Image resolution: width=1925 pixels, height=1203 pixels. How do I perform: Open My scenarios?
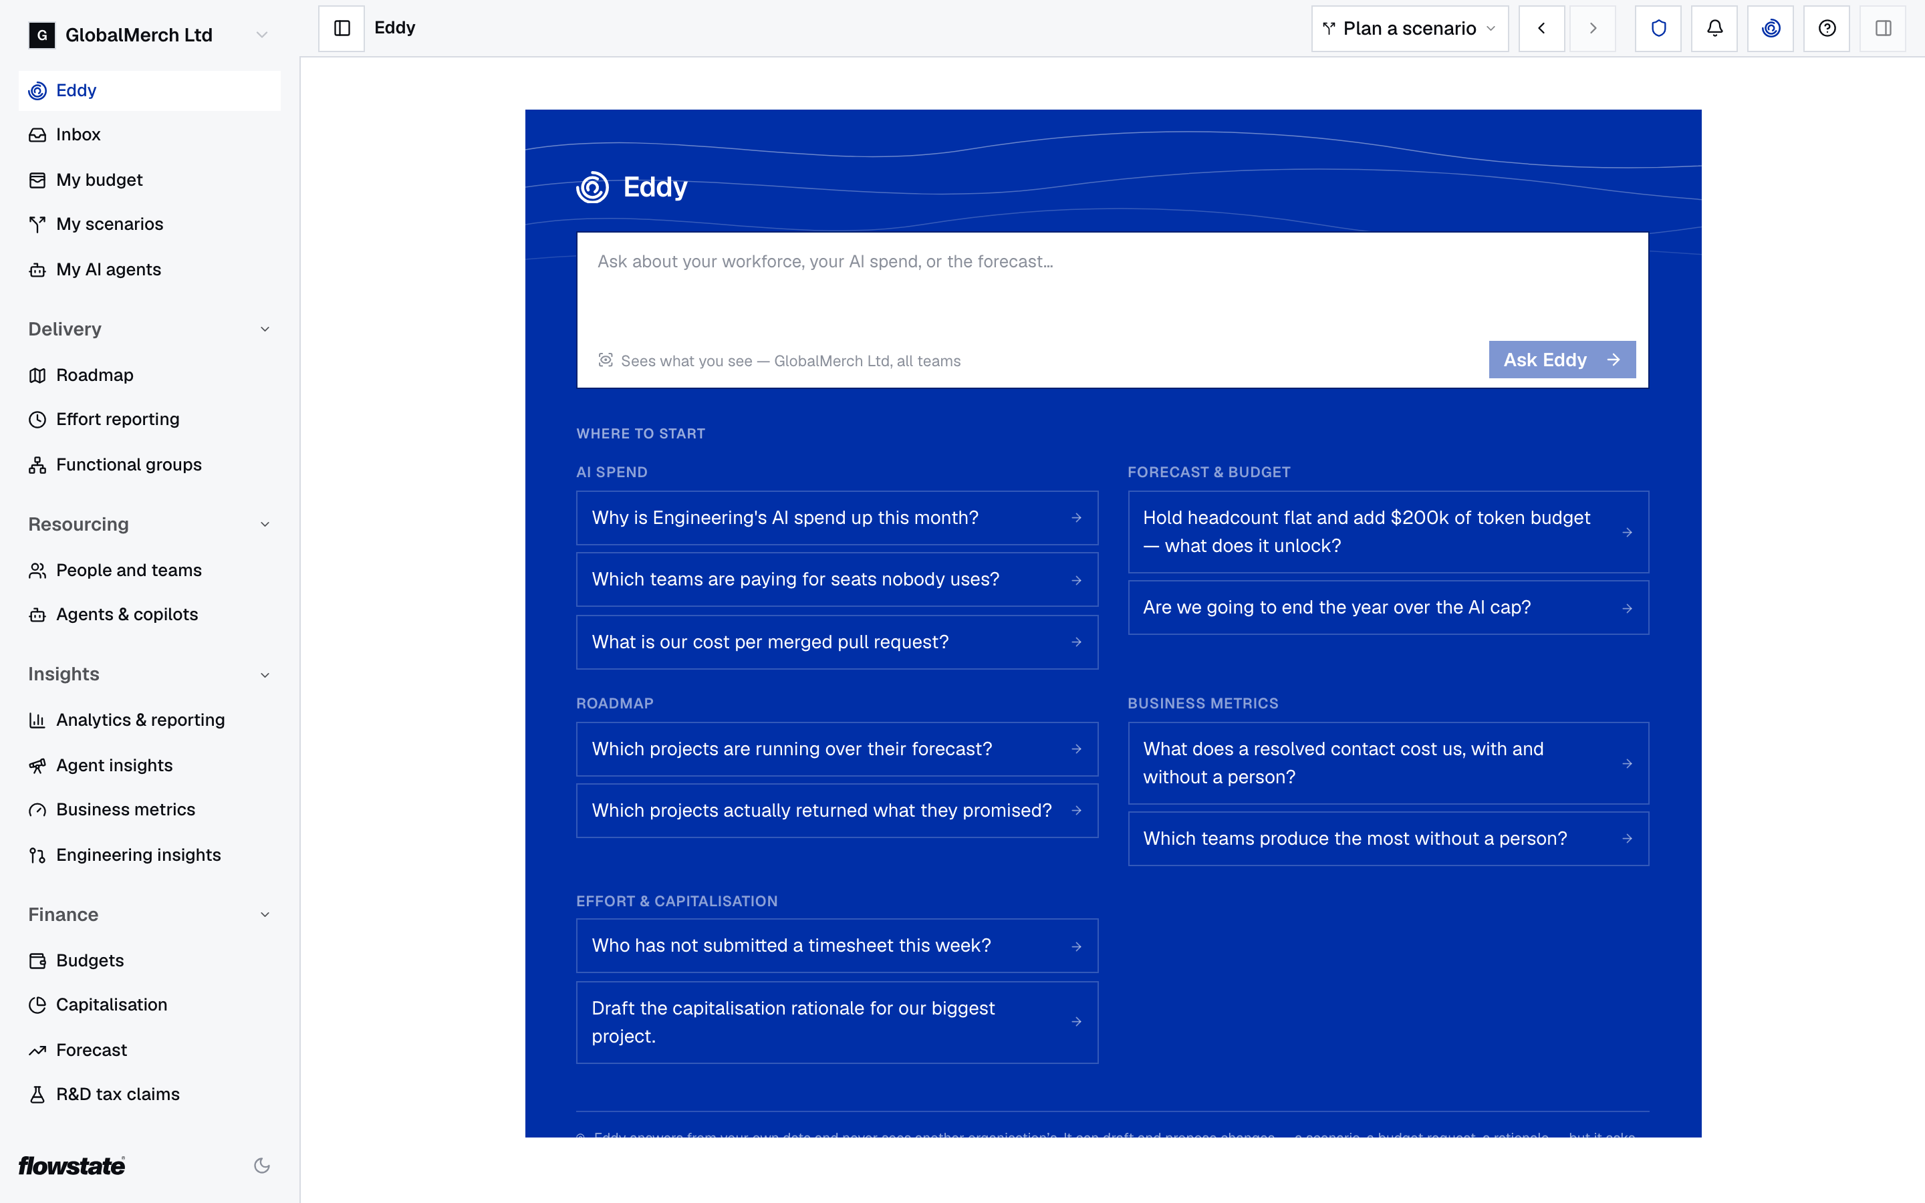[150, 225]
